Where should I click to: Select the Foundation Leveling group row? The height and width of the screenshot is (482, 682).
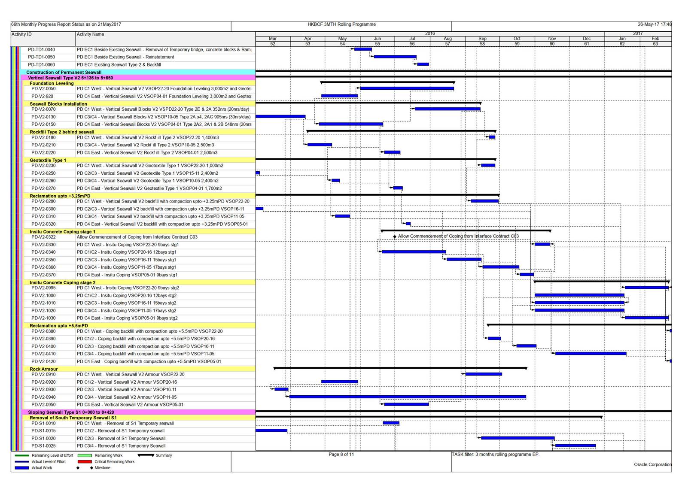point(140,83)
